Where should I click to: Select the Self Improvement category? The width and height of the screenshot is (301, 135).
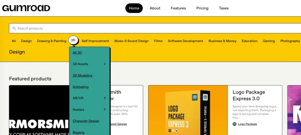(x=95, y=41)
